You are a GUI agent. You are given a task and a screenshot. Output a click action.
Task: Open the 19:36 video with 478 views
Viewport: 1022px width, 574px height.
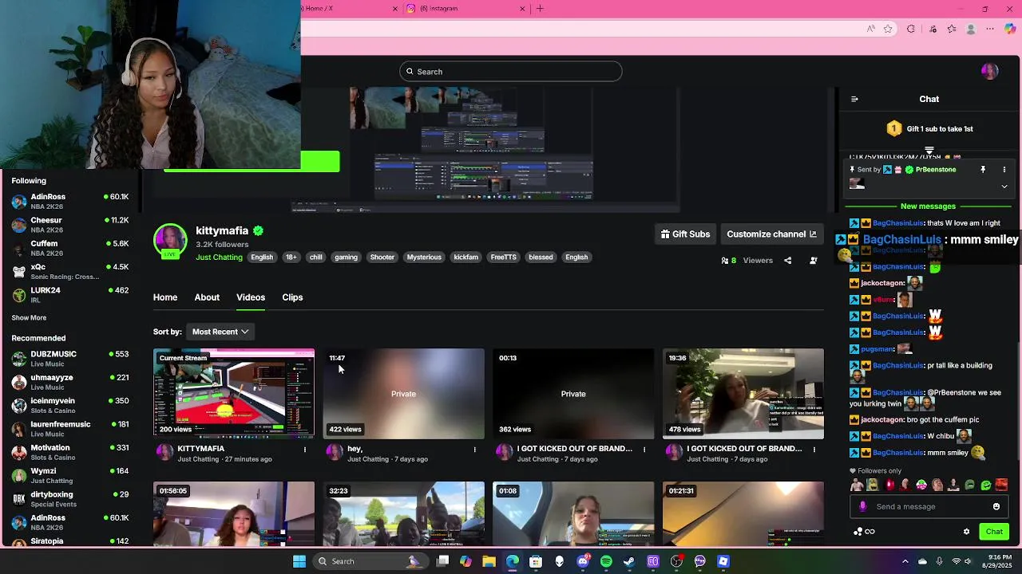pyautogui.click(x=743, y=394)
